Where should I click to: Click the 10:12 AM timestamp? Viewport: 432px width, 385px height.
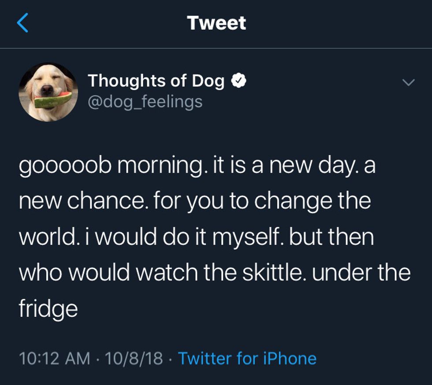point(54,359)
